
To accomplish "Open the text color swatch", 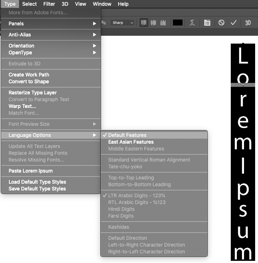I will [x=178, y=23].
